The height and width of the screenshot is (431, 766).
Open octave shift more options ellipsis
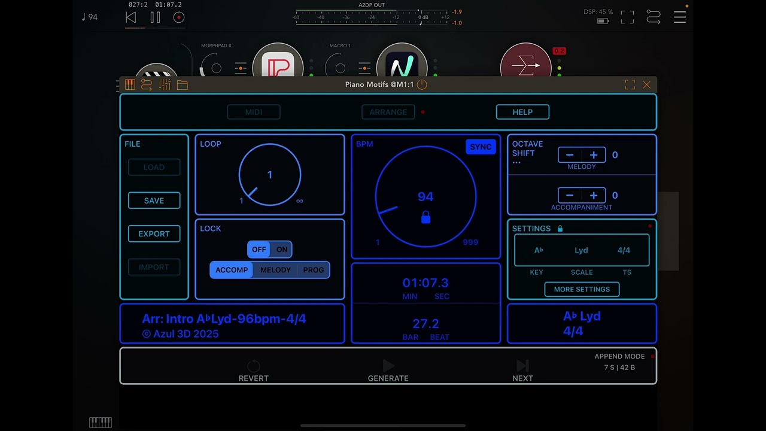pyautogui.click(x=516, y=162)
